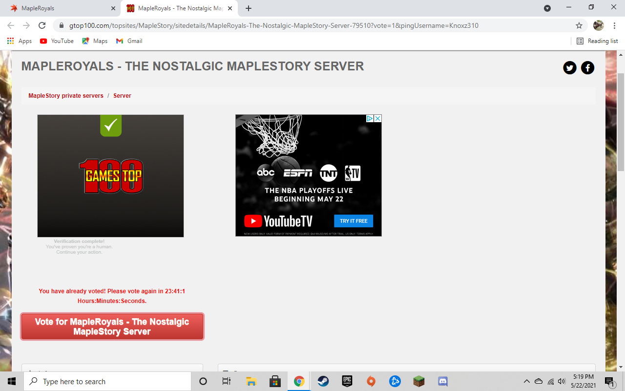Open Windows notification center
Screen dimensions: 625x391
point(610,381)
